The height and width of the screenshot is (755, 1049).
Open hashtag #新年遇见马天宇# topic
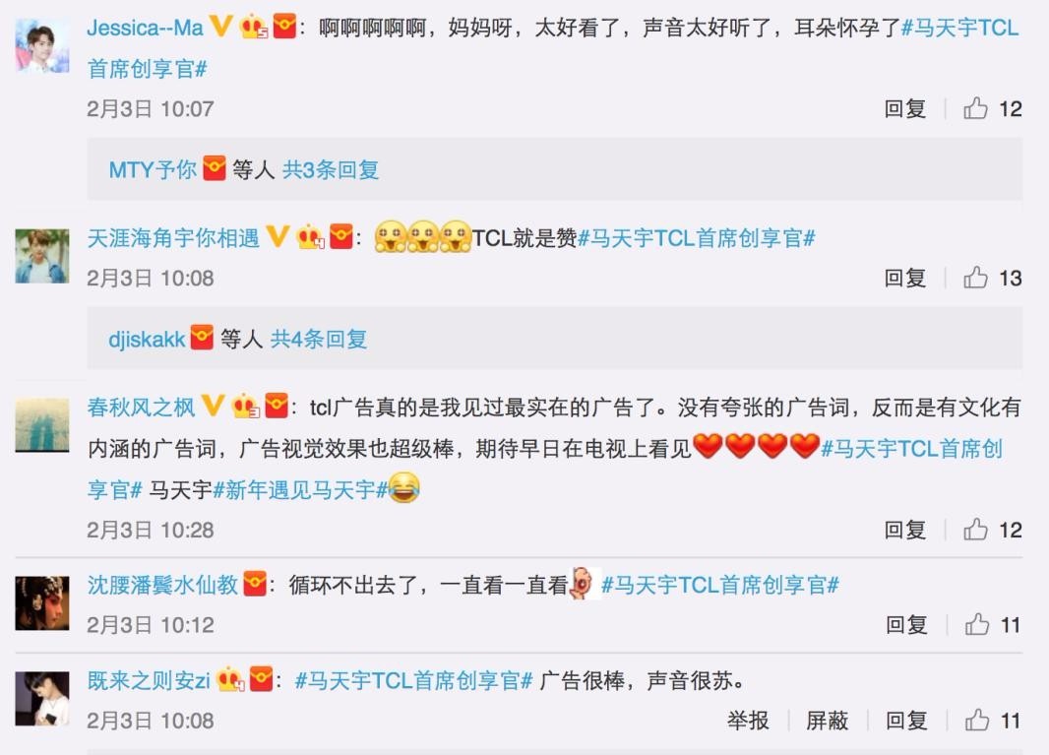pos(300,490)
